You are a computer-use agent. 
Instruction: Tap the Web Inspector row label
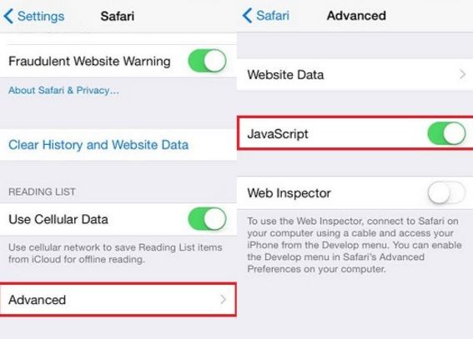tap(289, 193)
